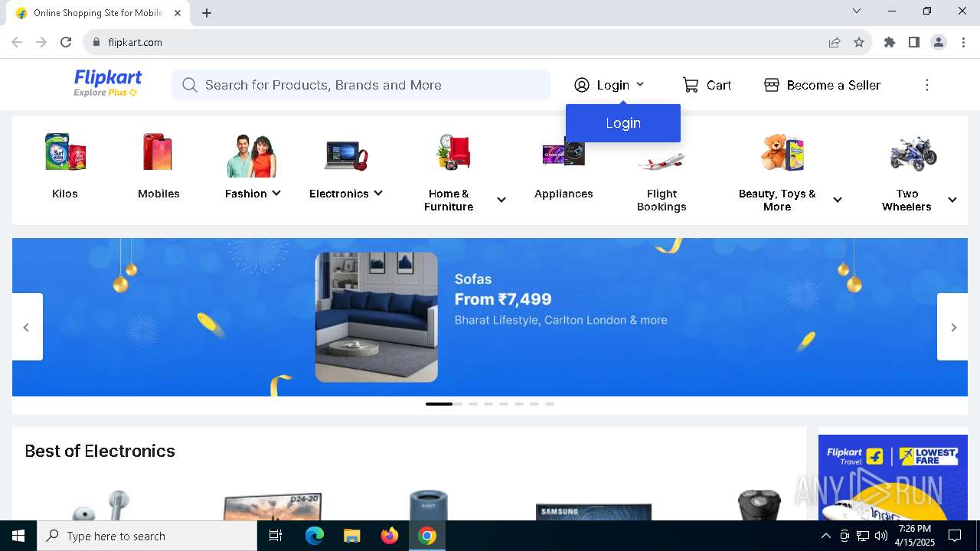The height and width of the screenshot is (551, 980).
Task: Expand the Electronics category dropdown arrow
Action: 378,193
